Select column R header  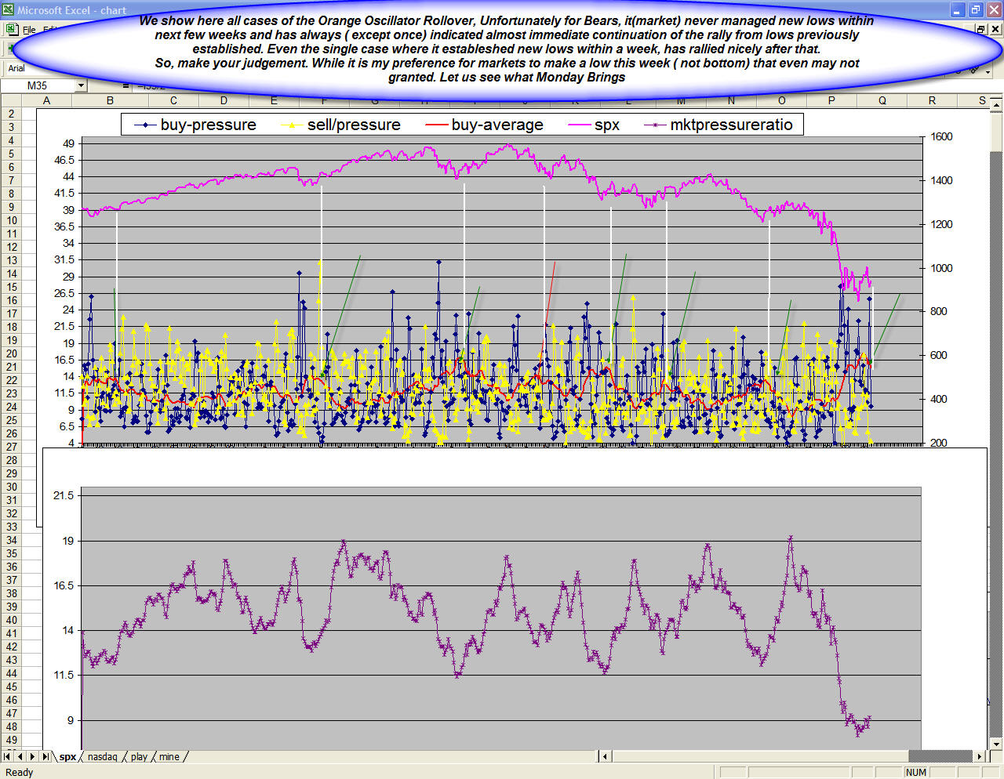[932, 100]
